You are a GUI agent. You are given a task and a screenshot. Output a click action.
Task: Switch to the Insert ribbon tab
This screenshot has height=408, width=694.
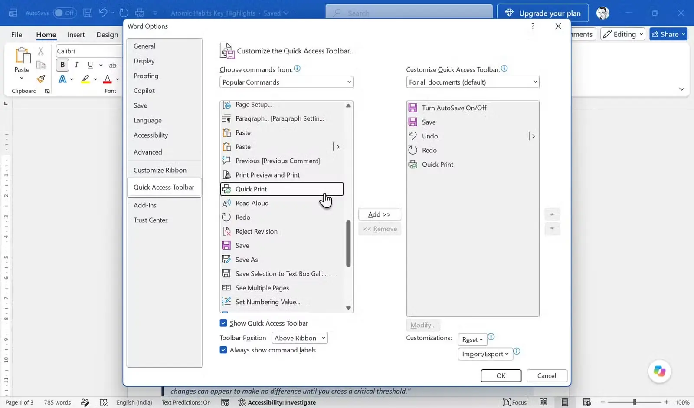[x=76, y=35]
